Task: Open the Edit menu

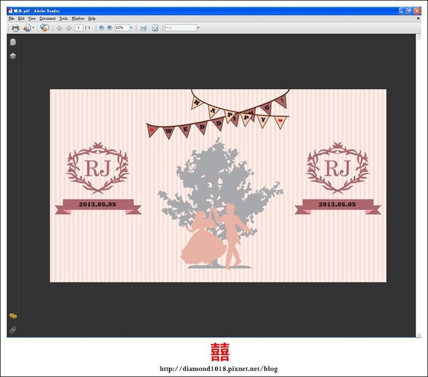Action: [x=21, y=19]
